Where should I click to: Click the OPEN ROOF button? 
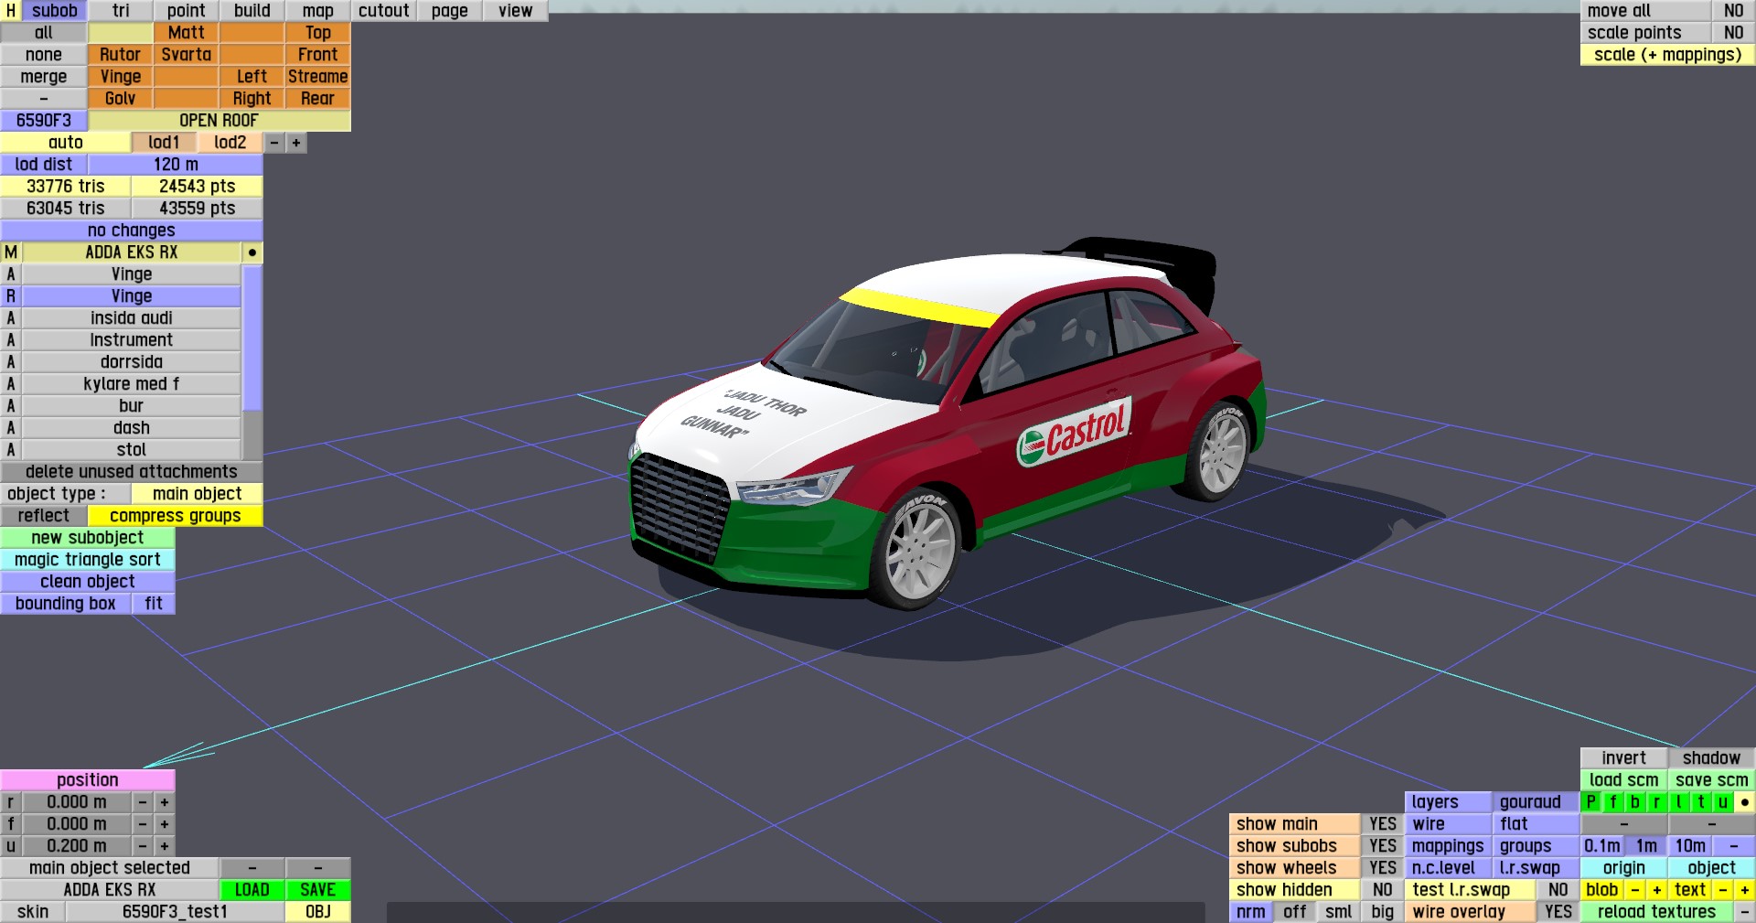[219, 121]
